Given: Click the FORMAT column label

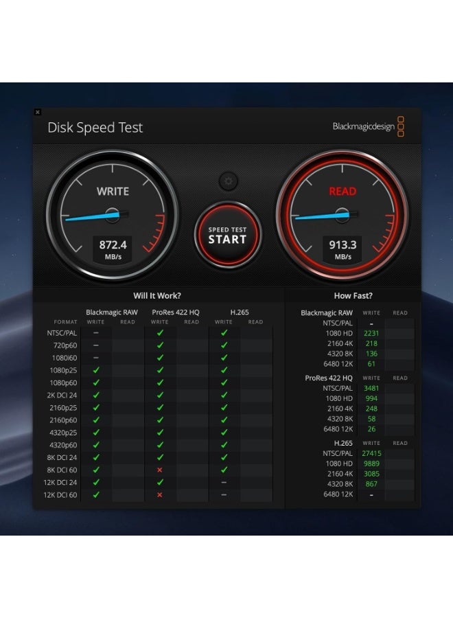Looking at the screenshot, I should (65, 322).
